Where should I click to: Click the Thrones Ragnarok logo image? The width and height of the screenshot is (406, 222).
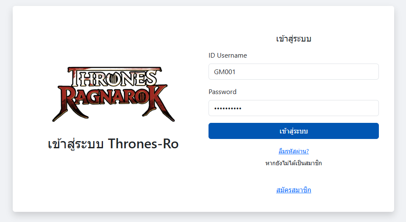[113, 94]
